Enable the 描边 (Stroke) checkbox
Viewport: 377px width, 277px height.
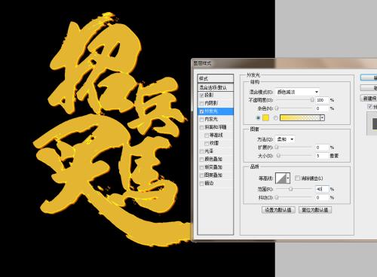coord(201,184)
